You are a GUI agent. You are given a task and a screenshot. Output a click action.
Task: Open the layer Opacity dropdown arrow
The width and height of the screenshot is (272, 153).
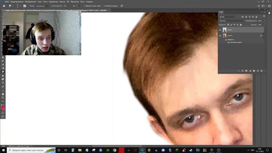tap(263, 21)
